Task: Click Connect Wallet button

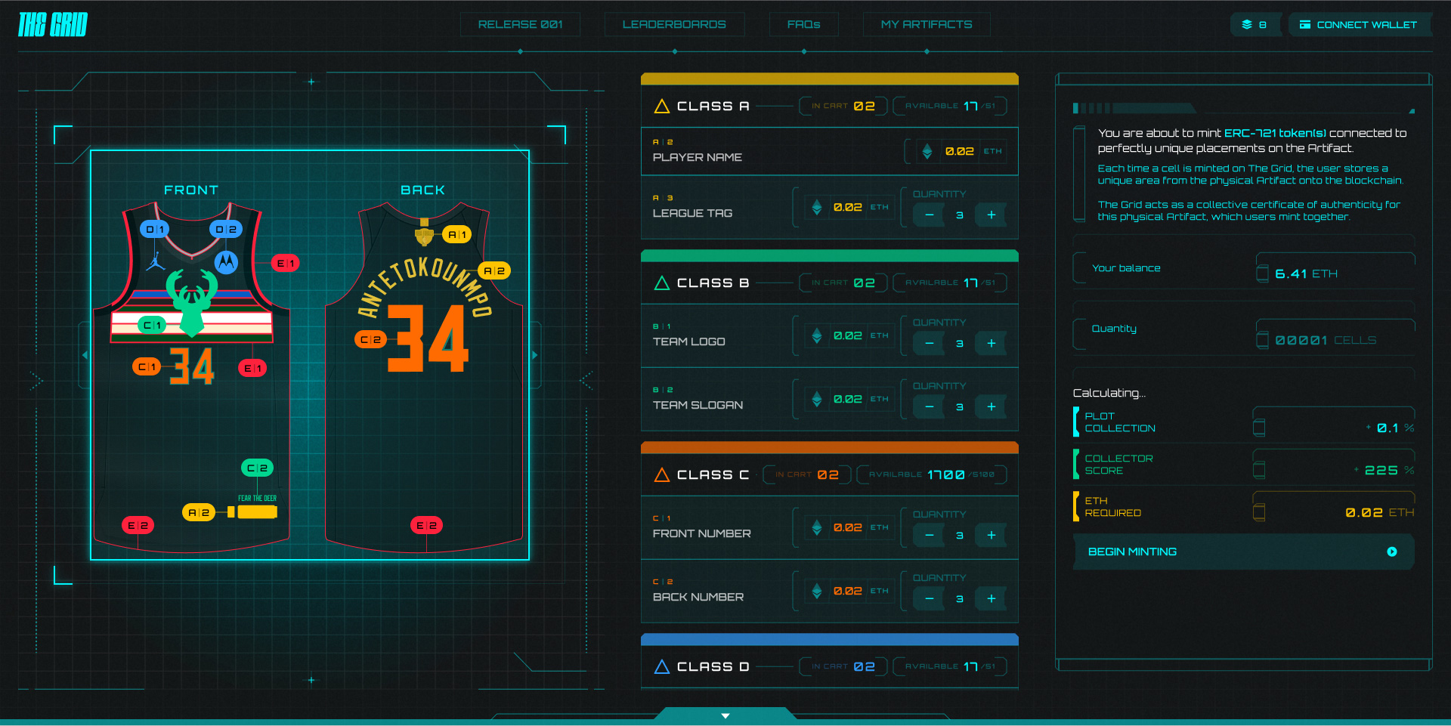Action: pos(1359,24)
